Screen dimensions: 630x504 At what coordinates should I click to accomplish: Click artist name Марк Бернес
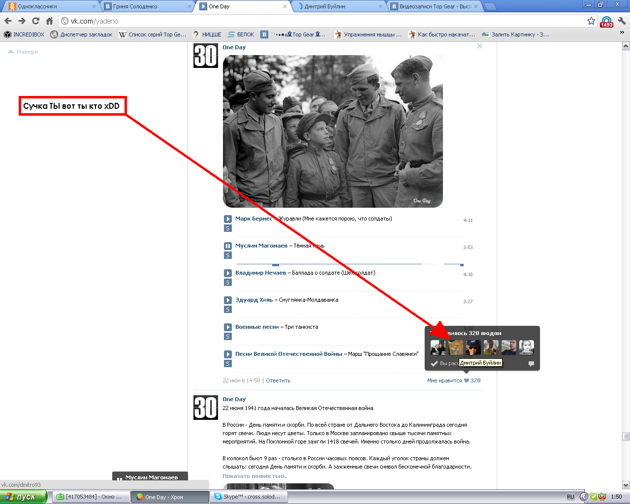pos(253,219)
